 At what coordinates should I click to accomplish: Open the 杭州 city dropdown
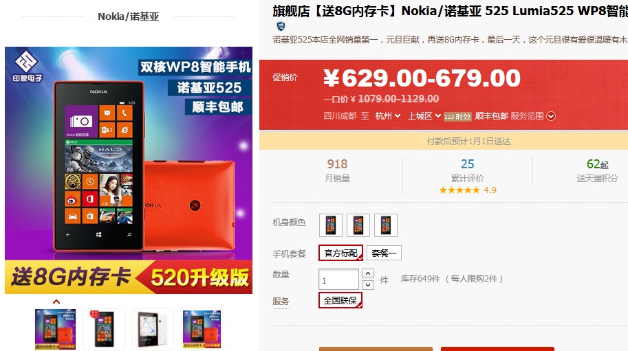(388, 116)
